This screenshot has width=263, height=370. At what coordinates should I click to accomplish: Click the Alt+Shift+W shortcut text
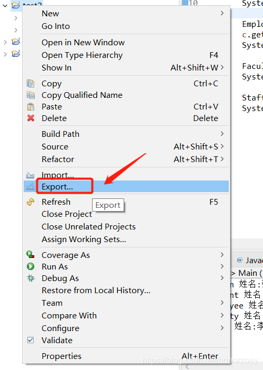(195, 68)
